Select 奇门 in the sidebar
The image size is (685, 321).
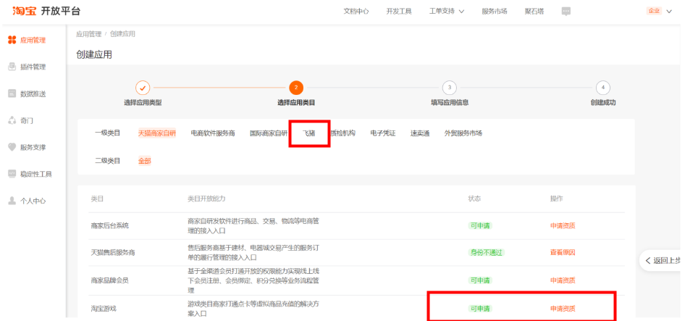point(27,120)
